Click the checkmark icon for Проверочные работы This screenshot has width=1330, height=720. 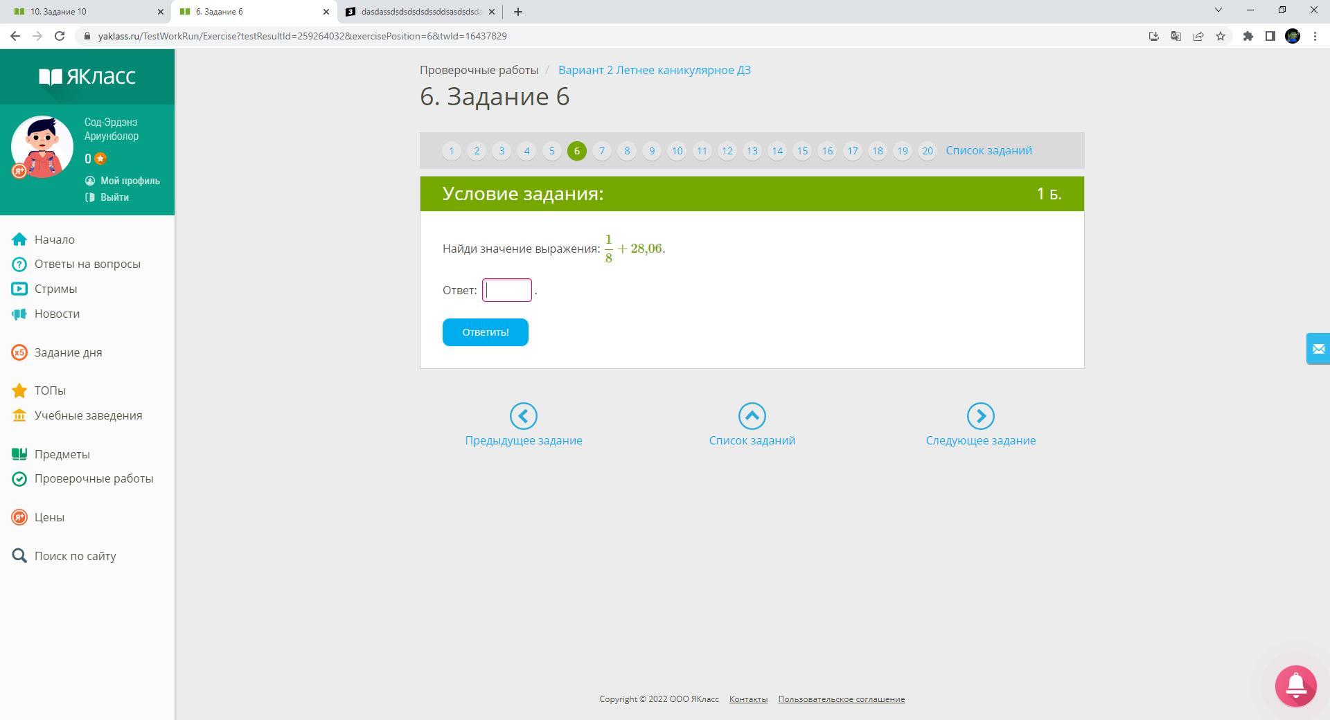(19, 478)
